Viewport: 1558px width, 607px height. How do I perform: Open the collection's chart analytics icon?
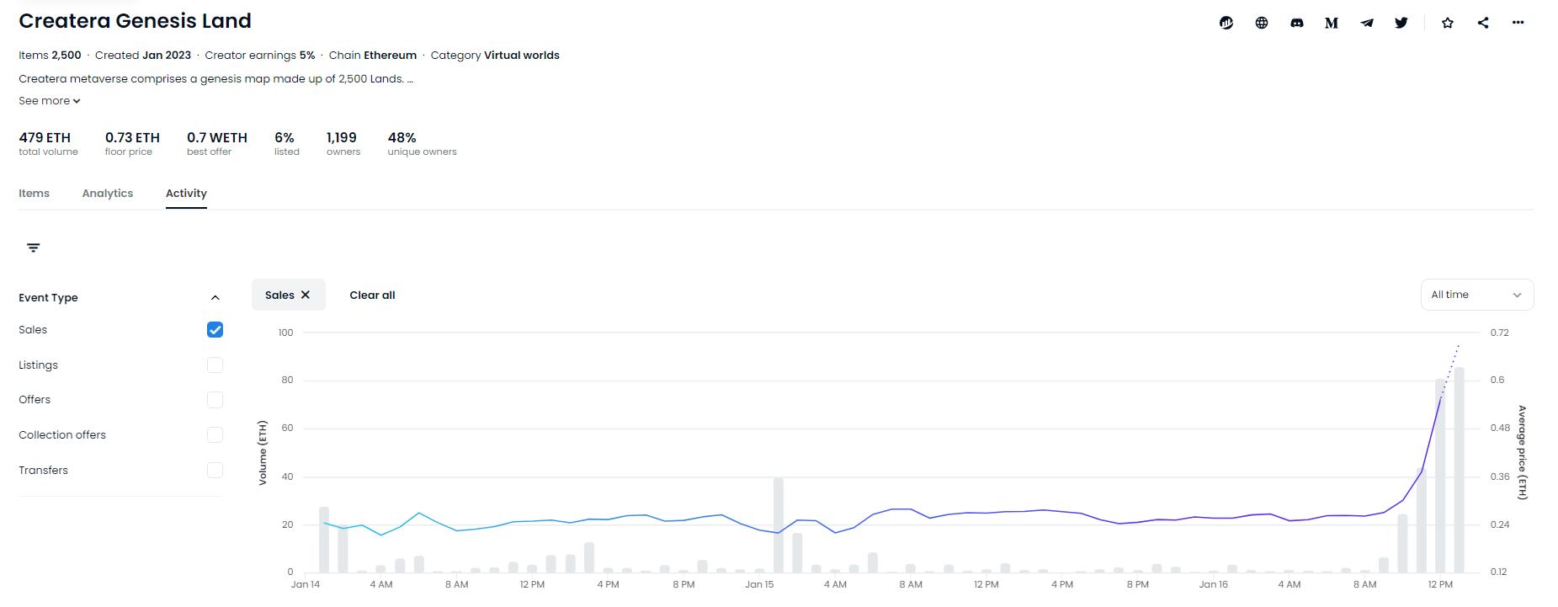[1226, 23]
